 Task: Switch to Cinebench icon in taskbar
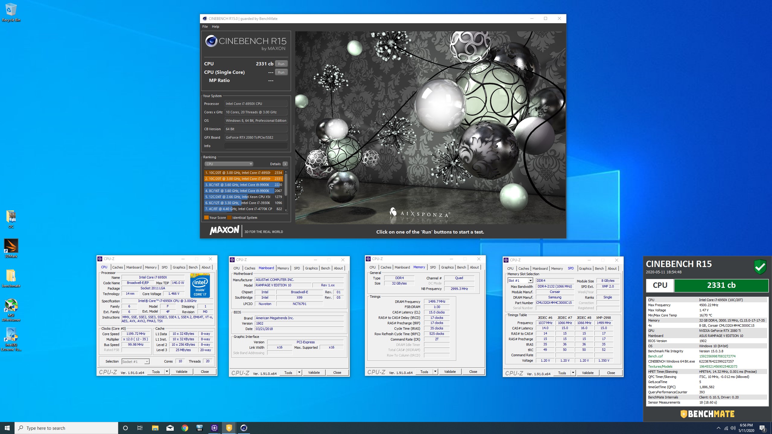pyautogui.click(x=244, y=428)
